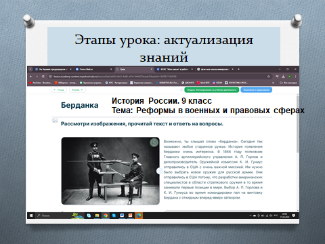This screenshot has height=244, width=325.
Task: Open File Explorer from the taskbar
Action: [97, 216]
